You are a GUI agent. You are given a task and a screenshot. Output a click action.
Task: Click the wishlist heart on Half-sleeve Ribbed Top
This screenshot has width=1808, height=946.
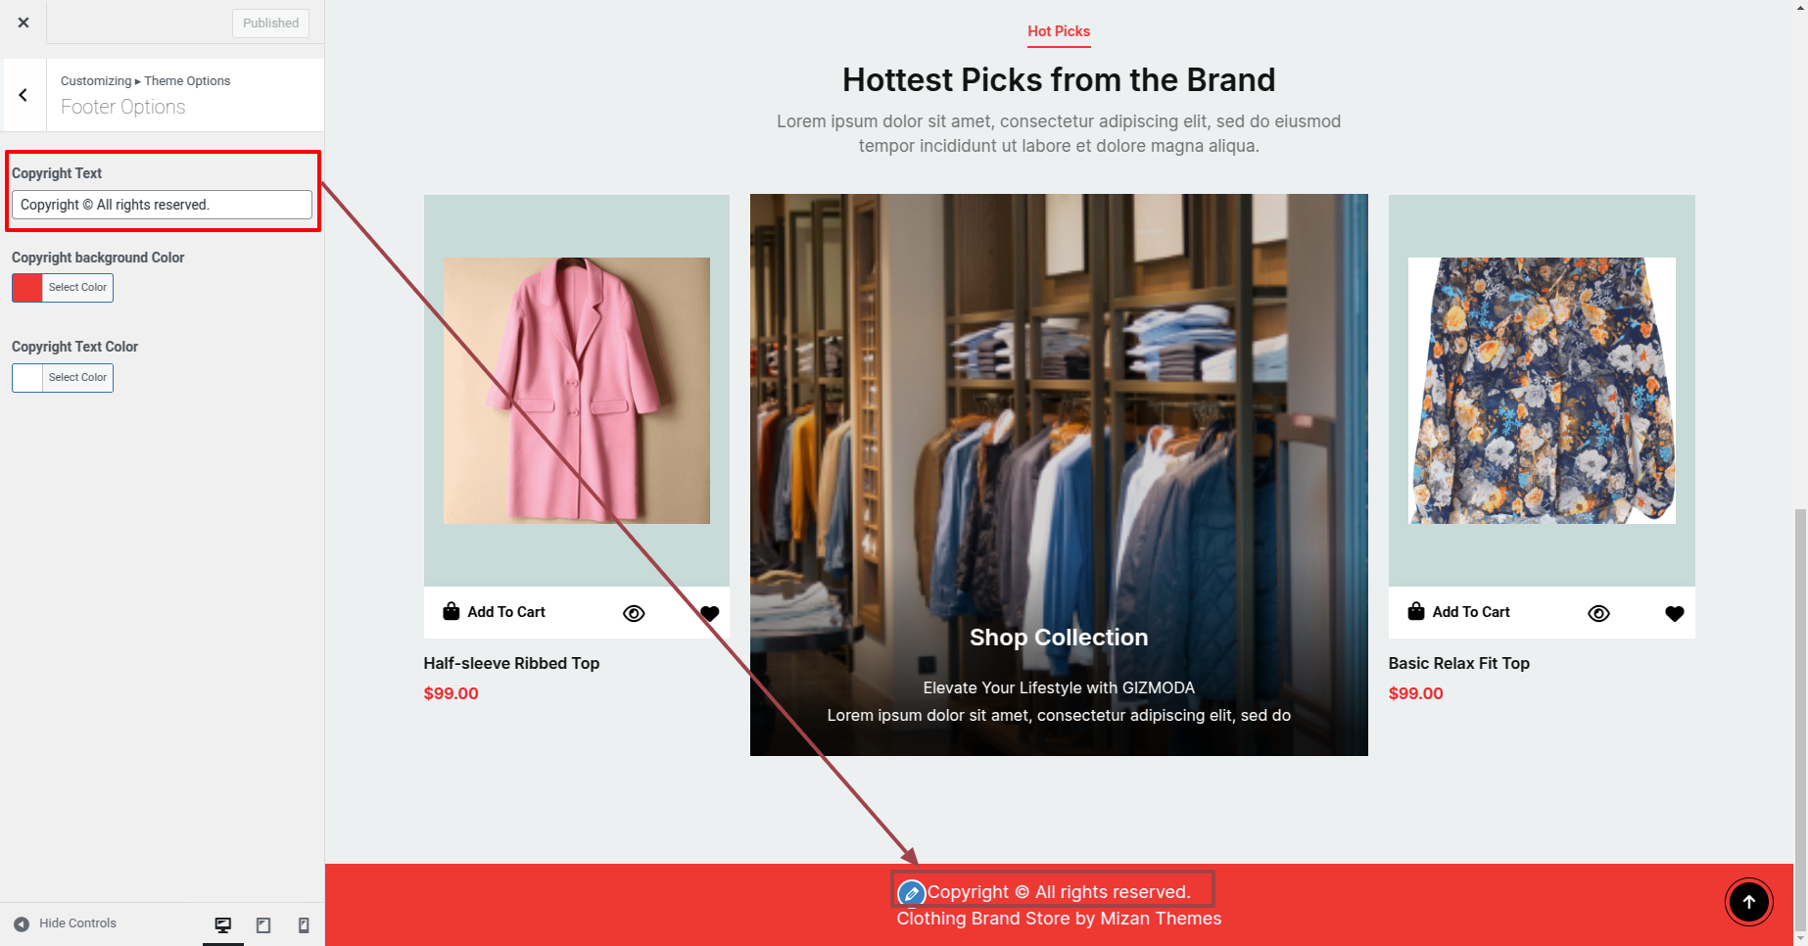710,613
